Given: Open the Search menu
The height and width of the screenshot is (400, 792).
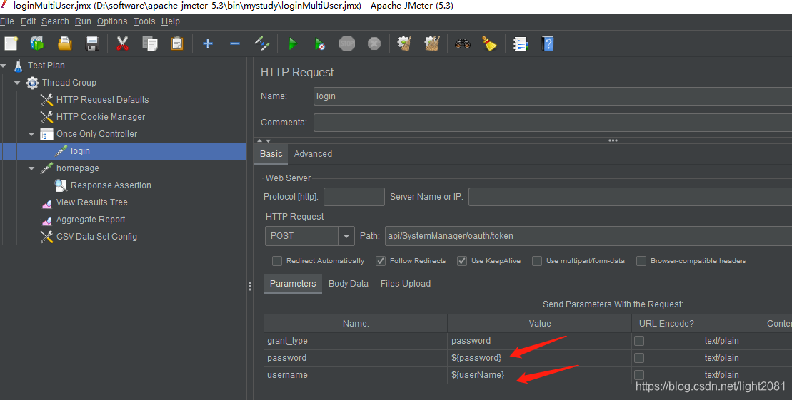Looking at the screenshot, I should pos(55,21).
